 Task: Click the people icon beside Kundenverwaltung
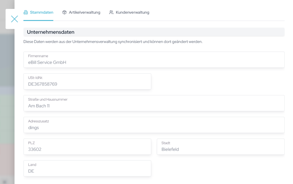(x=111, y=12)
